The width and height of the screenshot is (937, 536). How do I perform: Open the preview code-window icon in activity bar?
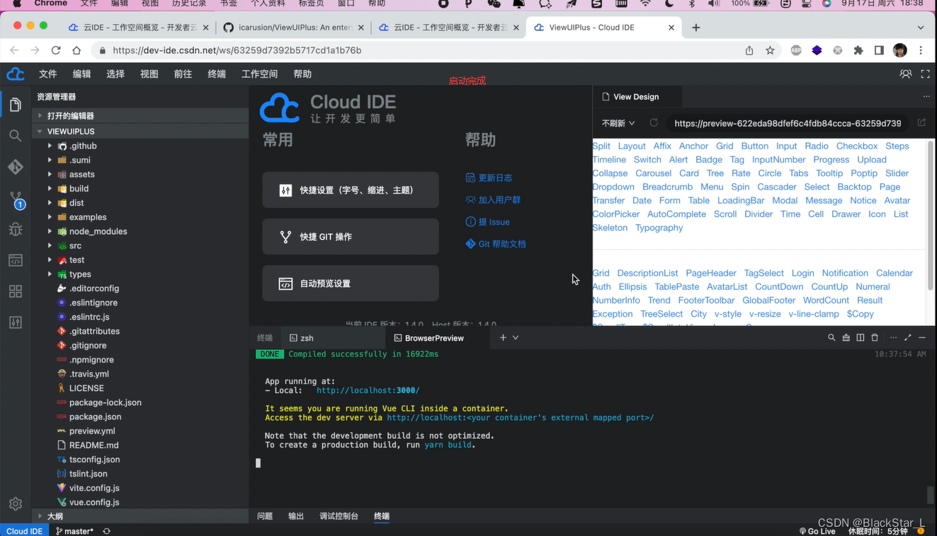(x=15, y=260)
